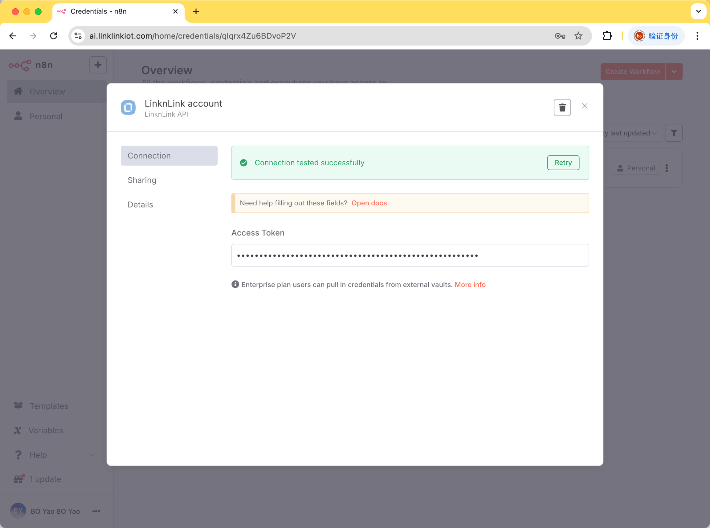Open docs link for field help
Image resolution: width=710 pixels, height=528 pixels.
[369, 203]
